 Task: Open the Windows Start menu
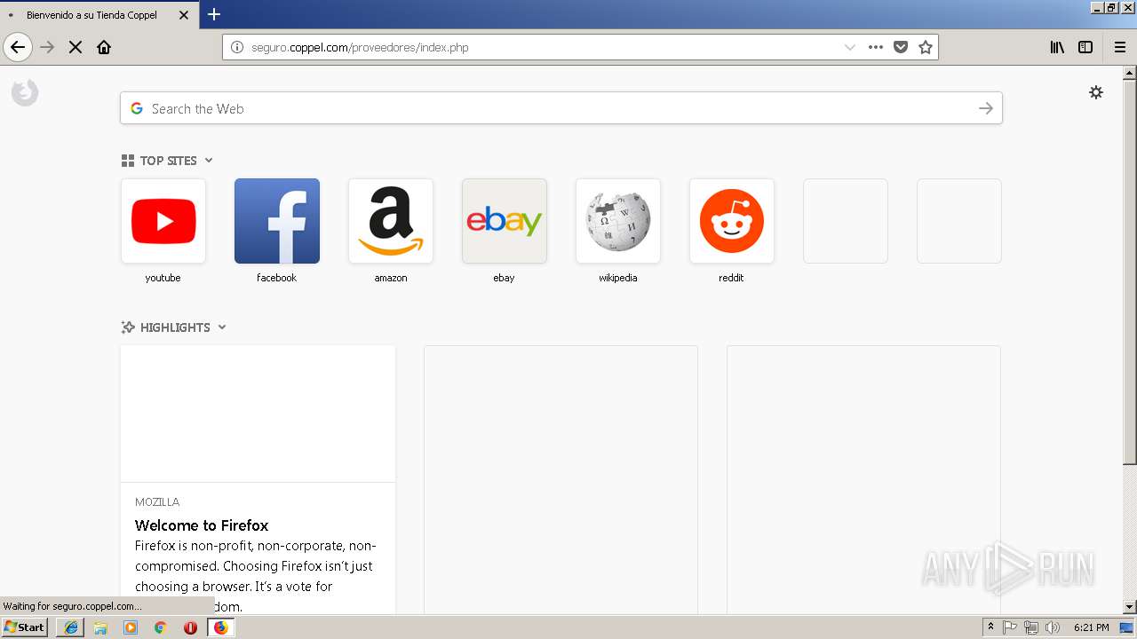tap(25, 627)
